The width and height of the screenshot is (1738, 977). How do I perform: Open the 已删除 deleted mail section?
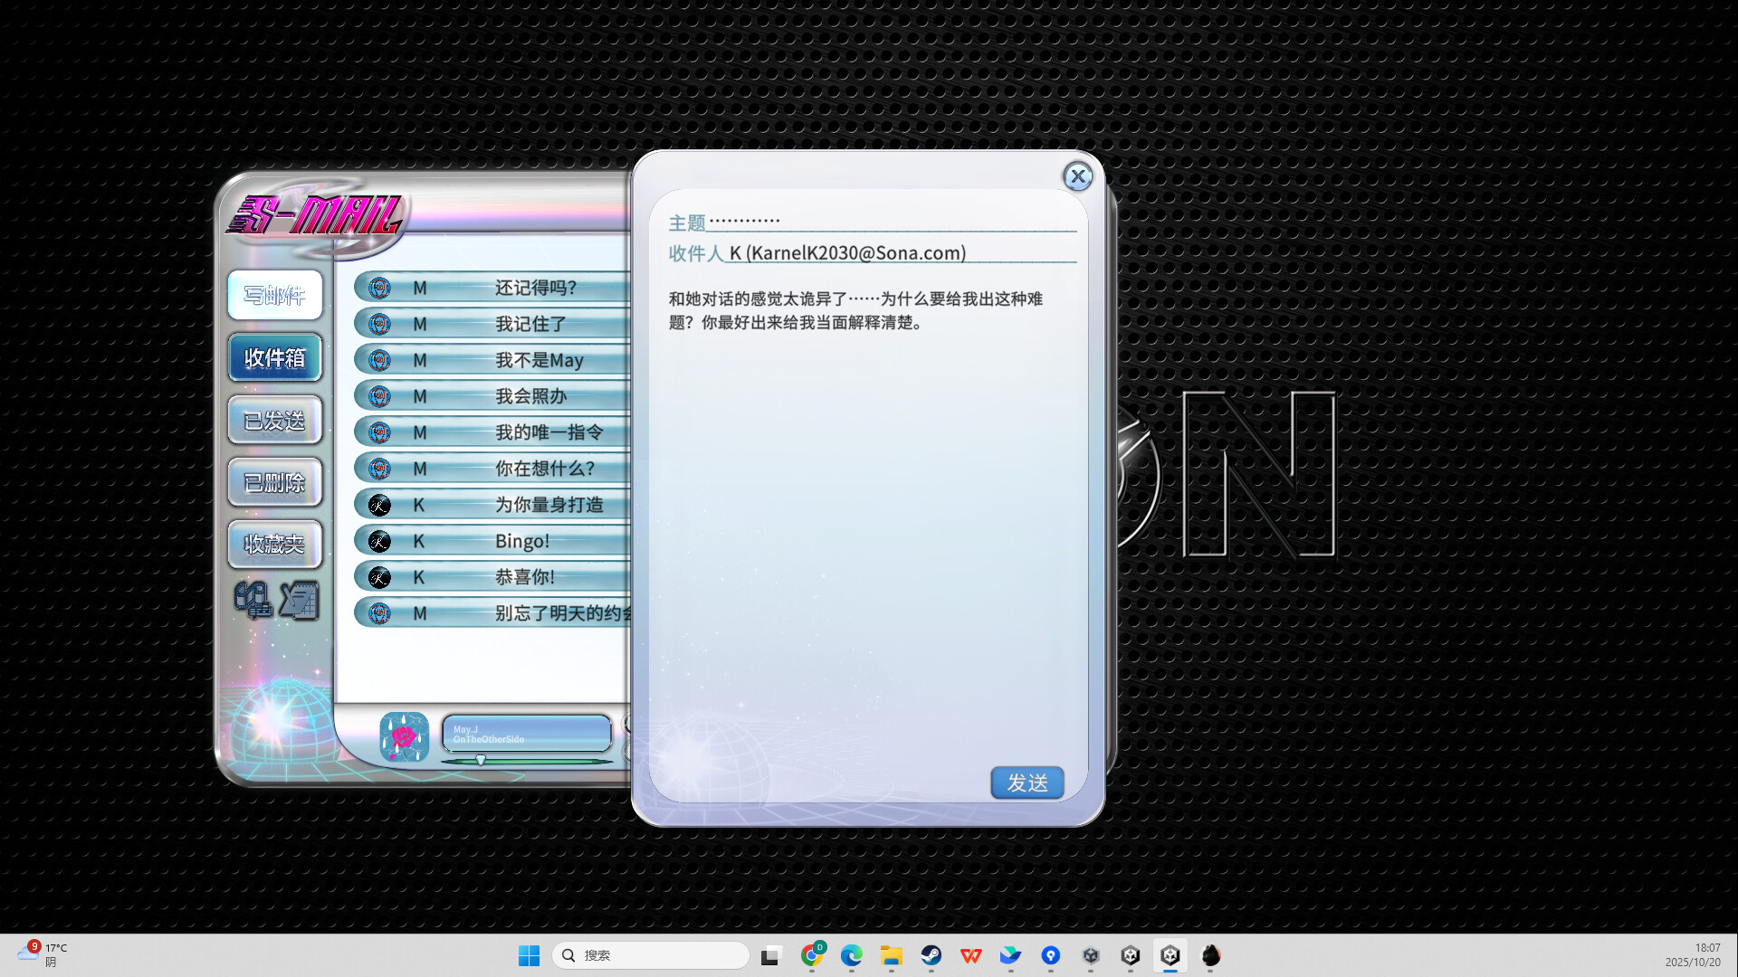tap(274, 482)
